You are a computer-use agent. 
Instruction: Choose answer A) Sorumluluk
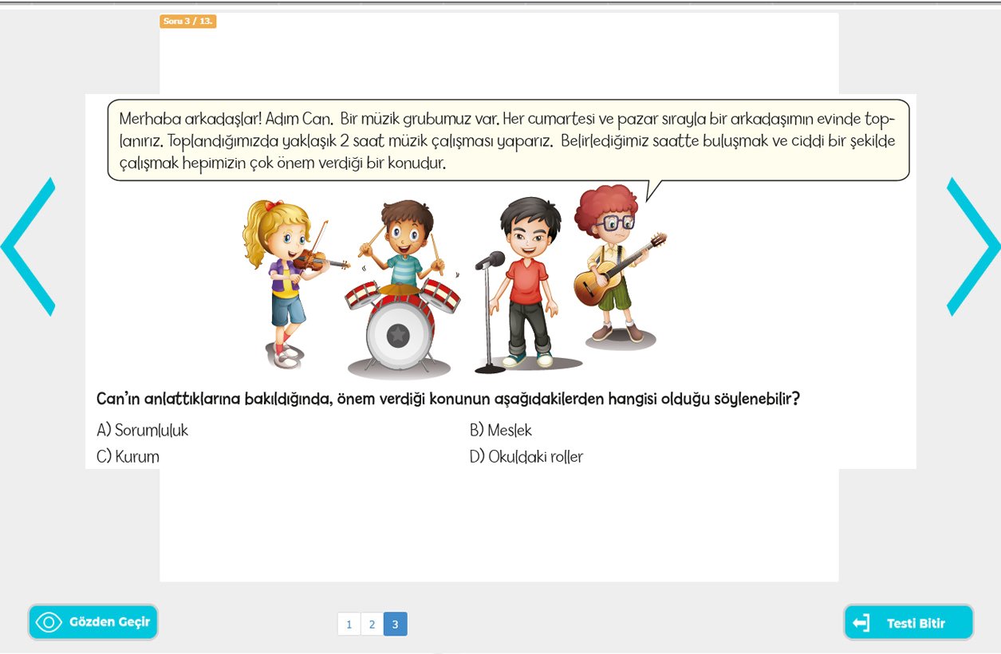tap(142, 431)
